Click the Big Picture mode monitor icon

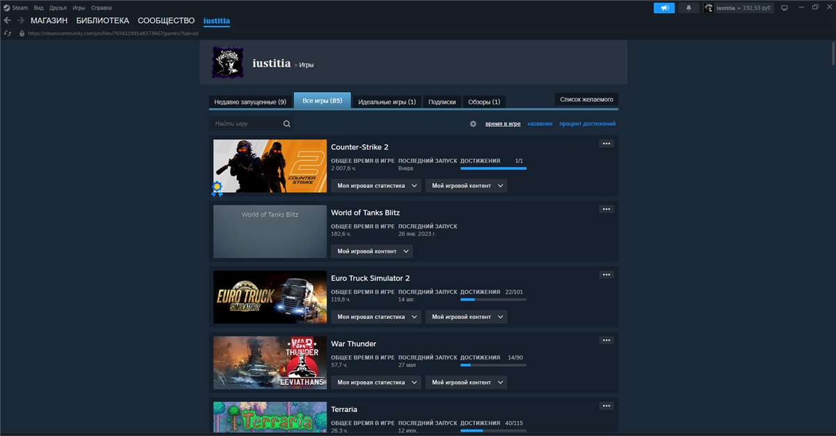click(x=786, y=8)
